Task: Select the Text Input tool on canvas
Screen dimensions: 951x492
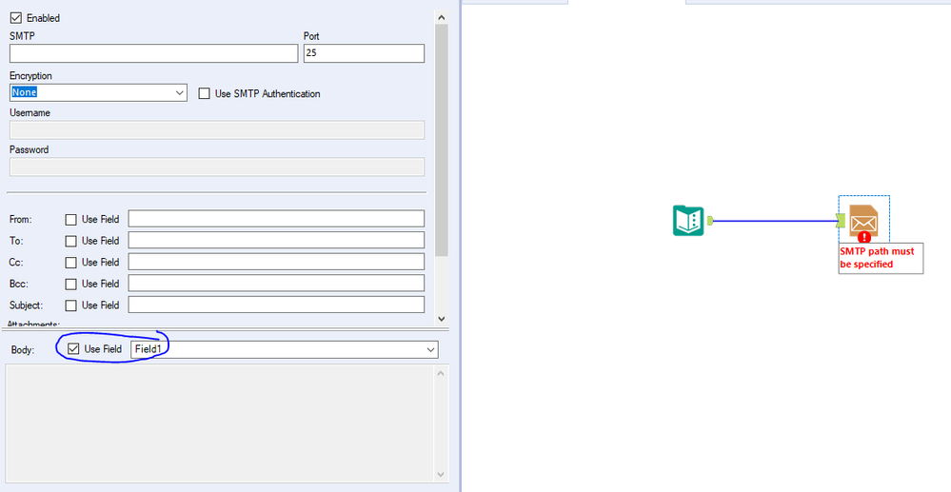Action: coord(688,221)
